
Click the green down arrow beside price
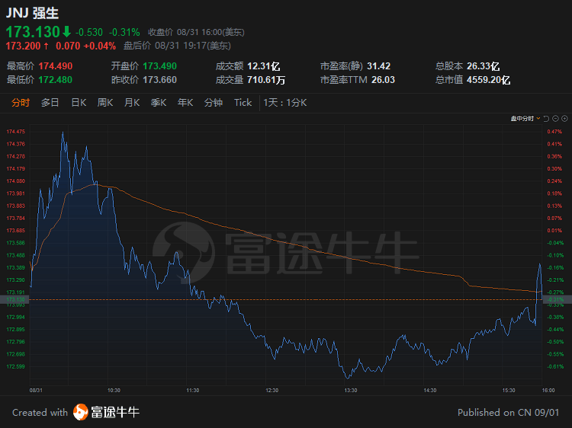tap(66, 32)
